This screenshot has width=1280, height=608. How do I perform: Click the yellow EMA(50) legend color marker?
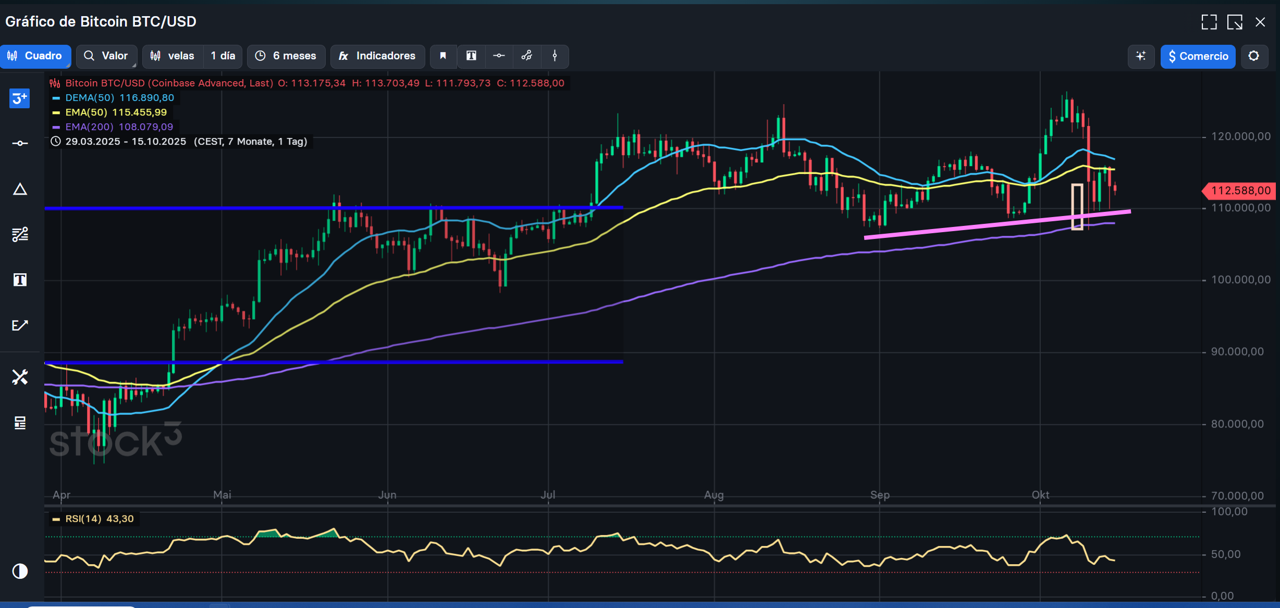click(x=56, y=112)
